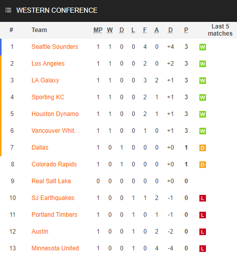Screen dimensions: 237x257
Task: Open the Real Salt Lake team link
Action: 51,181
